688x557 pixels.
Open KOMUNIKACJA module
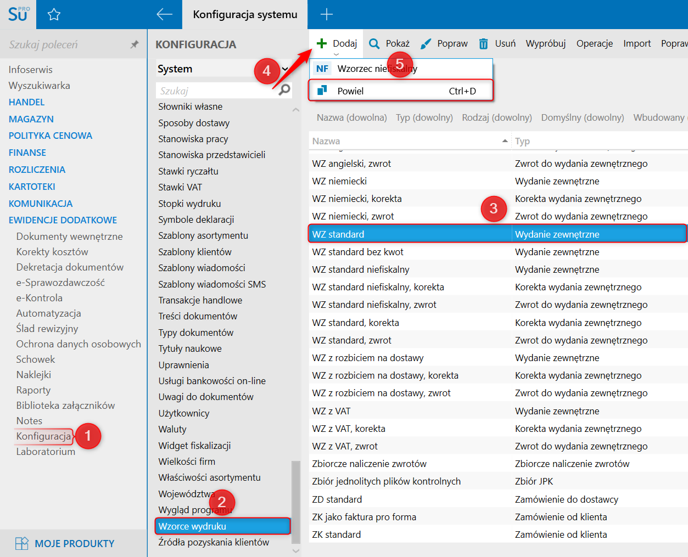click(x=41, y=204)
